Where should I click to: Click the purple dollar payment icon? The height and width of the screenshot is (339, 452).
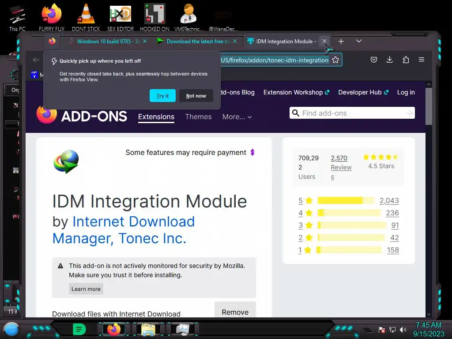point(252,152)
